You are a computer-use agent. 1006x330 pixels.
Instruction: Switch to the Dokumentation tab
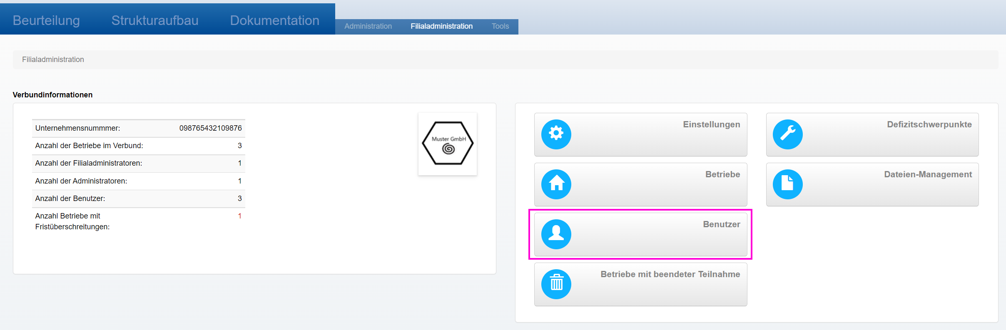click(x=274, y=20)
